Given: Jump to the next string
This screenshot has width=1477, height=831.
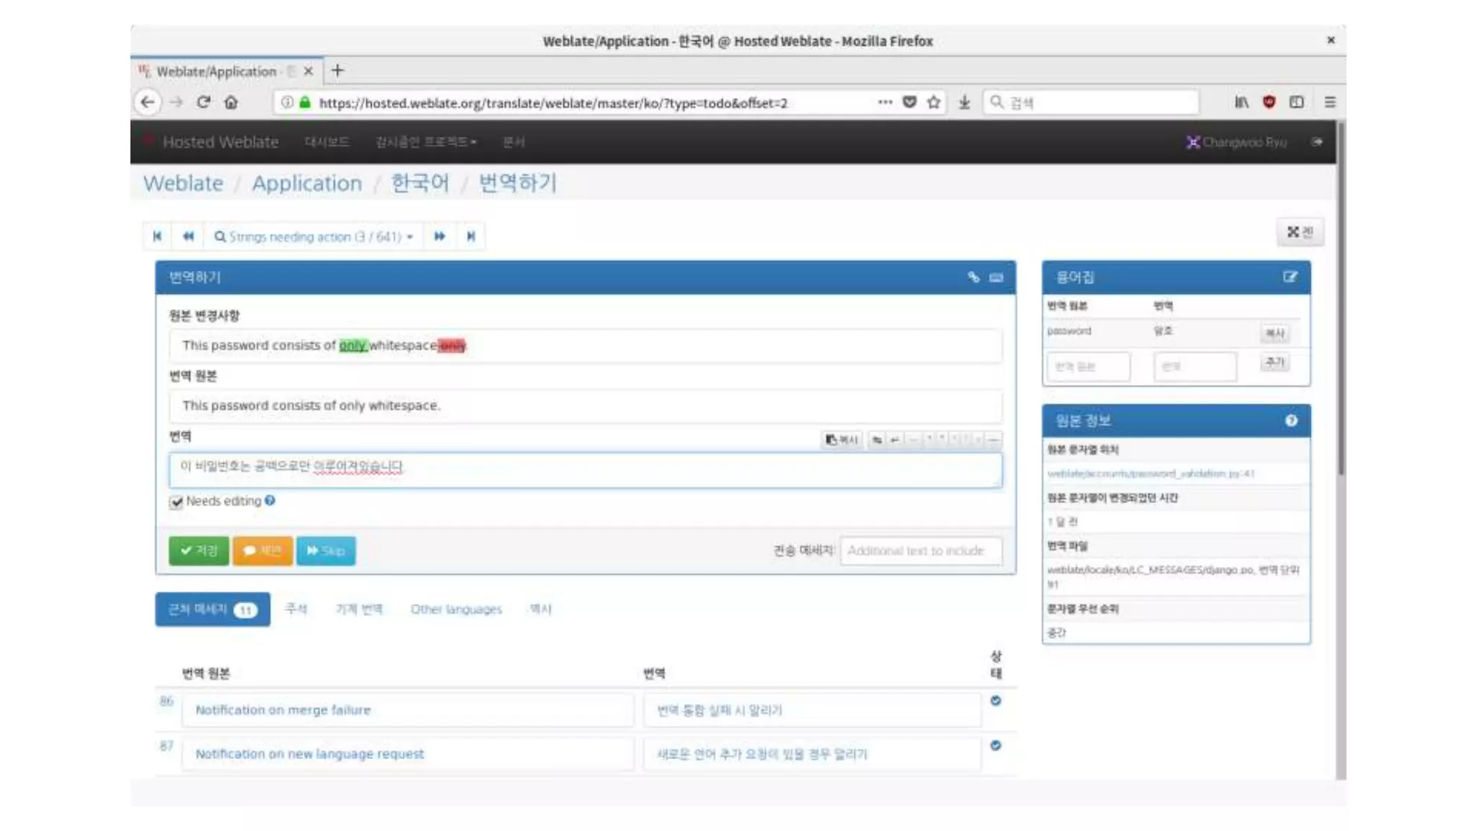Looking at the screenshot, I should (439, 237).
